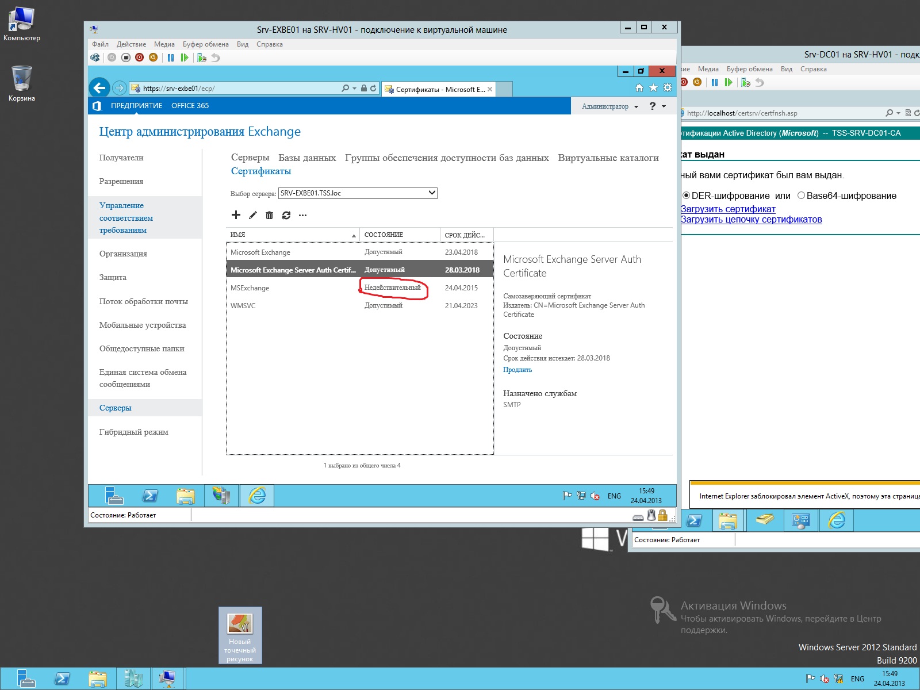Open Справка menu in Srv-DC01 window
Image resolution: width=920 pixels, height=690 pixels.
point(814,69)
